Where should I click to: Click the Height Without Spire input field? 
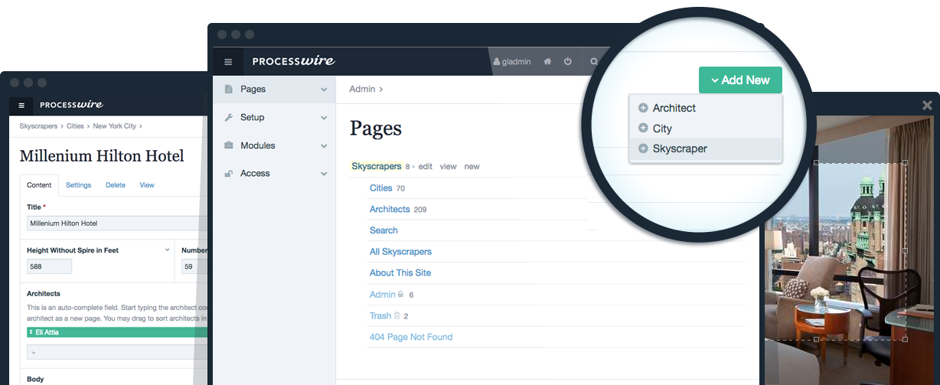pyautogui.click(x=49, y=267)
